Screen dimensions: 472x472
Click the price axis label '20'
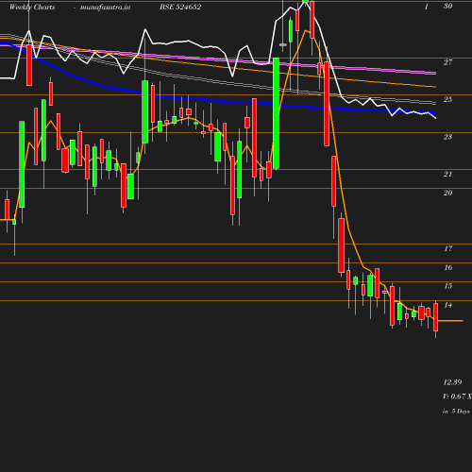coord(447,193)
